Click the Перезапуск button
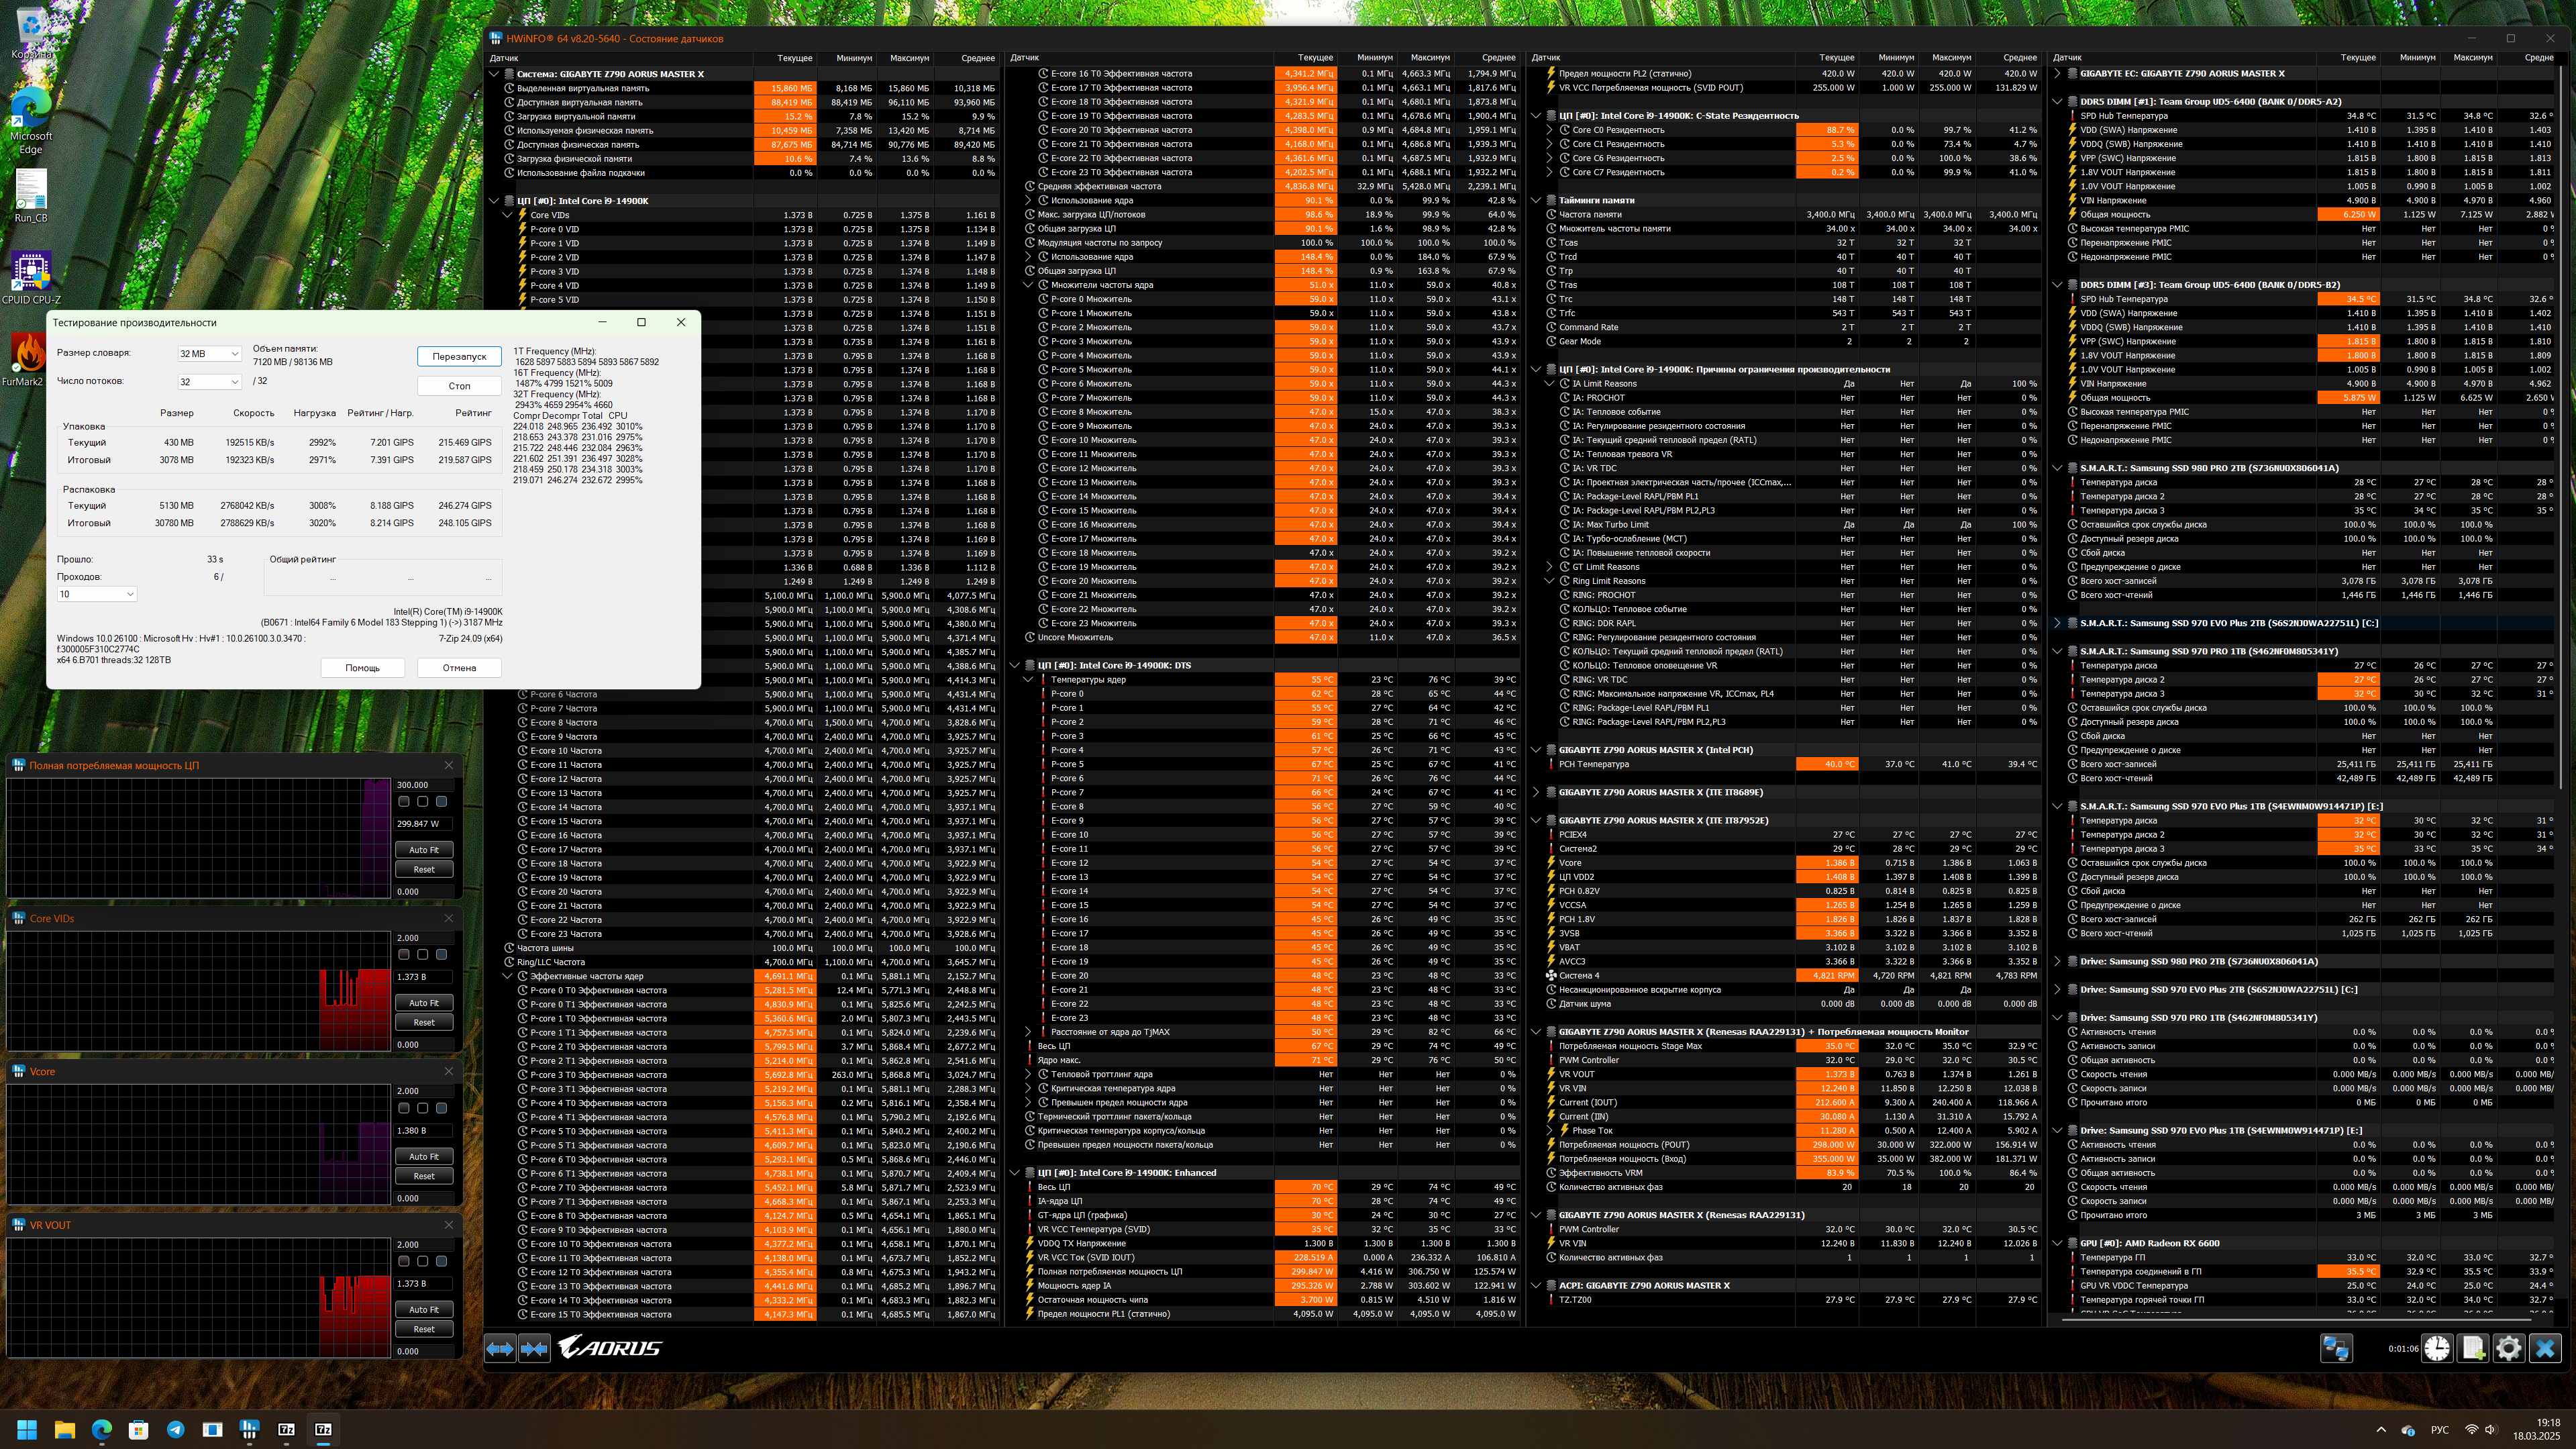The width and height of the screenshot is (2576, 1449). point(459,357)
